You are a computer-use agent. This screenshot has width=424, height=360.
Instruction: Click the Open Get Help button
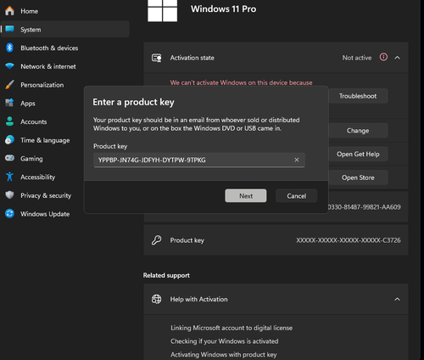coord(358,154)
